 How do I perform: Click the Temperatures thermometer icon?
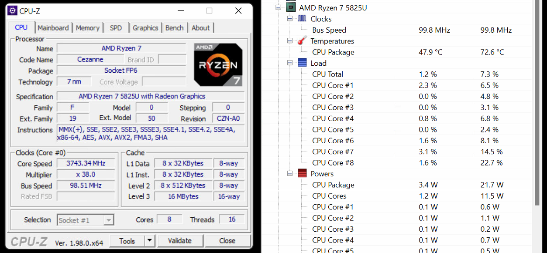pyautogui.click(x=303, y=41)
